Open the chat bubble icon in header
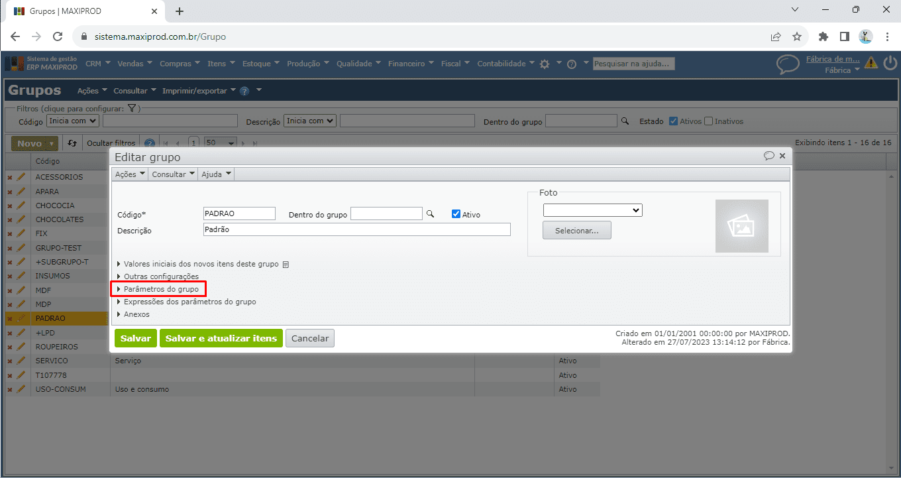Screen dimensions: 901x478 (x=788, y=64)
